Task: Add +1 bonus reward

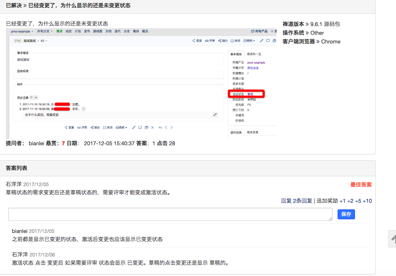Action: point(343,201)
